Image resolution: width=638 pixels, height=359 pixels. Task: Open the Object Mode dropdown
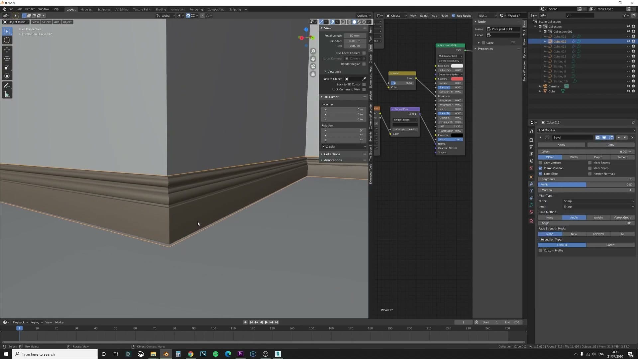[x=16, y=22]
